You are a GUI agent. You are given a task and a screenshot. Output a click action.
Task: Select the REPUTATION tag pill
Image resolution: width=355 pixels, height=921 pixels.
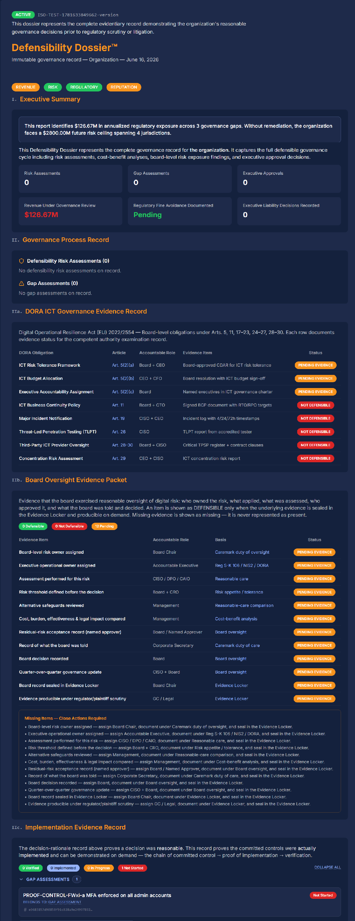coord(123,87)
